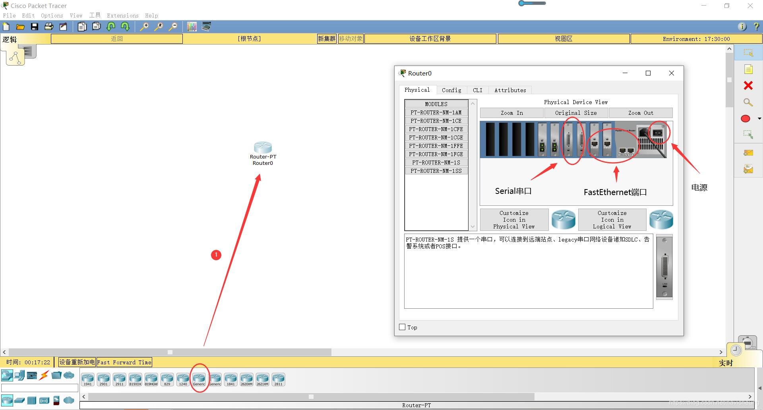Screen dimensions: 763x410
Task: Click the Zoom In button in Physical Device View
Action: [x=511, y=113]
